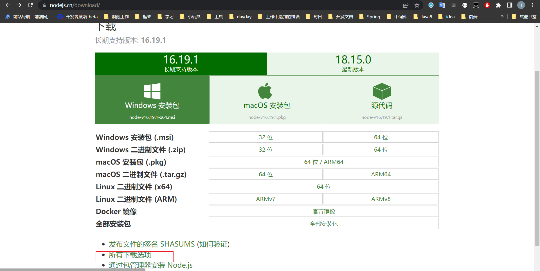This screenshot has height=271, width=540.
Task: Toggle the browser side panel icon
Action: (x=510, y=5)
